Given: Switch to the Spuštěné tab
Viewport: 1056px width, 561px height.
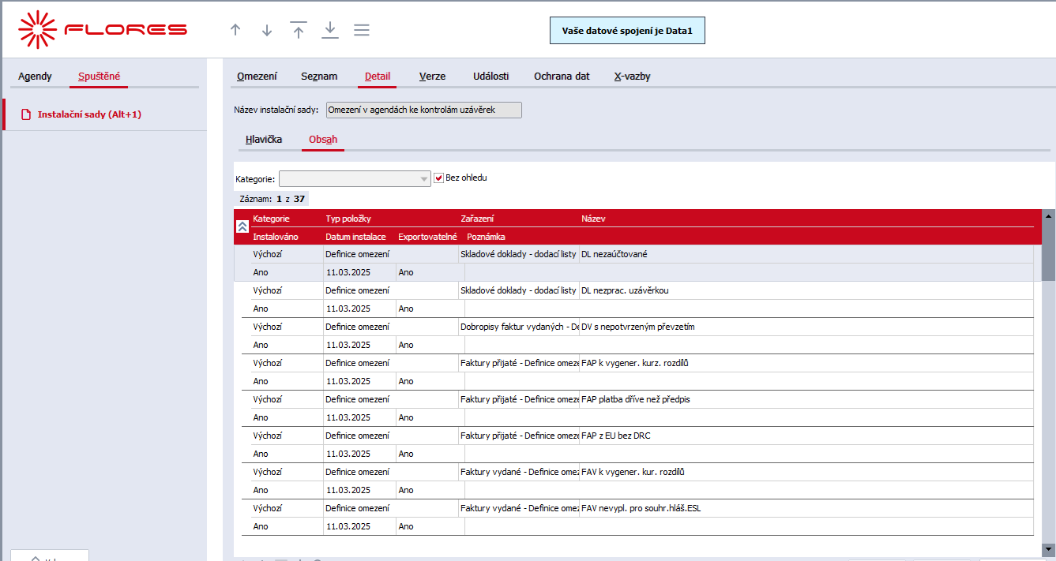Looking at the screenshot, I should 99,77.
